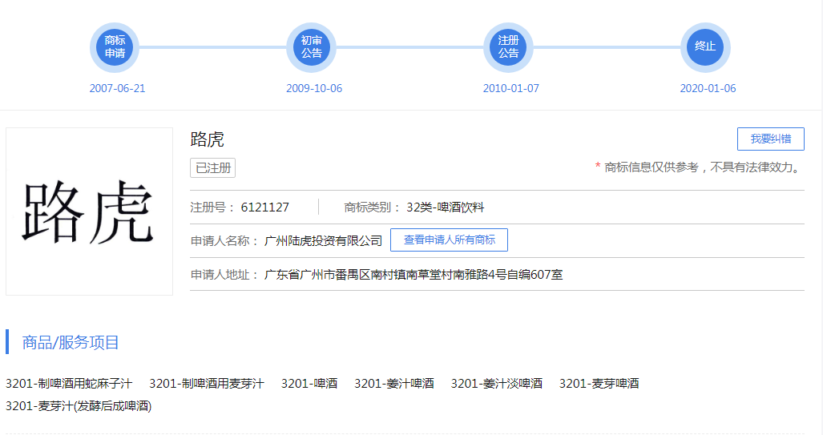Click the 商品/服务项目 section heading
Image resolution: width=823 pixels, height=435 pixels.
coord(71,343)
